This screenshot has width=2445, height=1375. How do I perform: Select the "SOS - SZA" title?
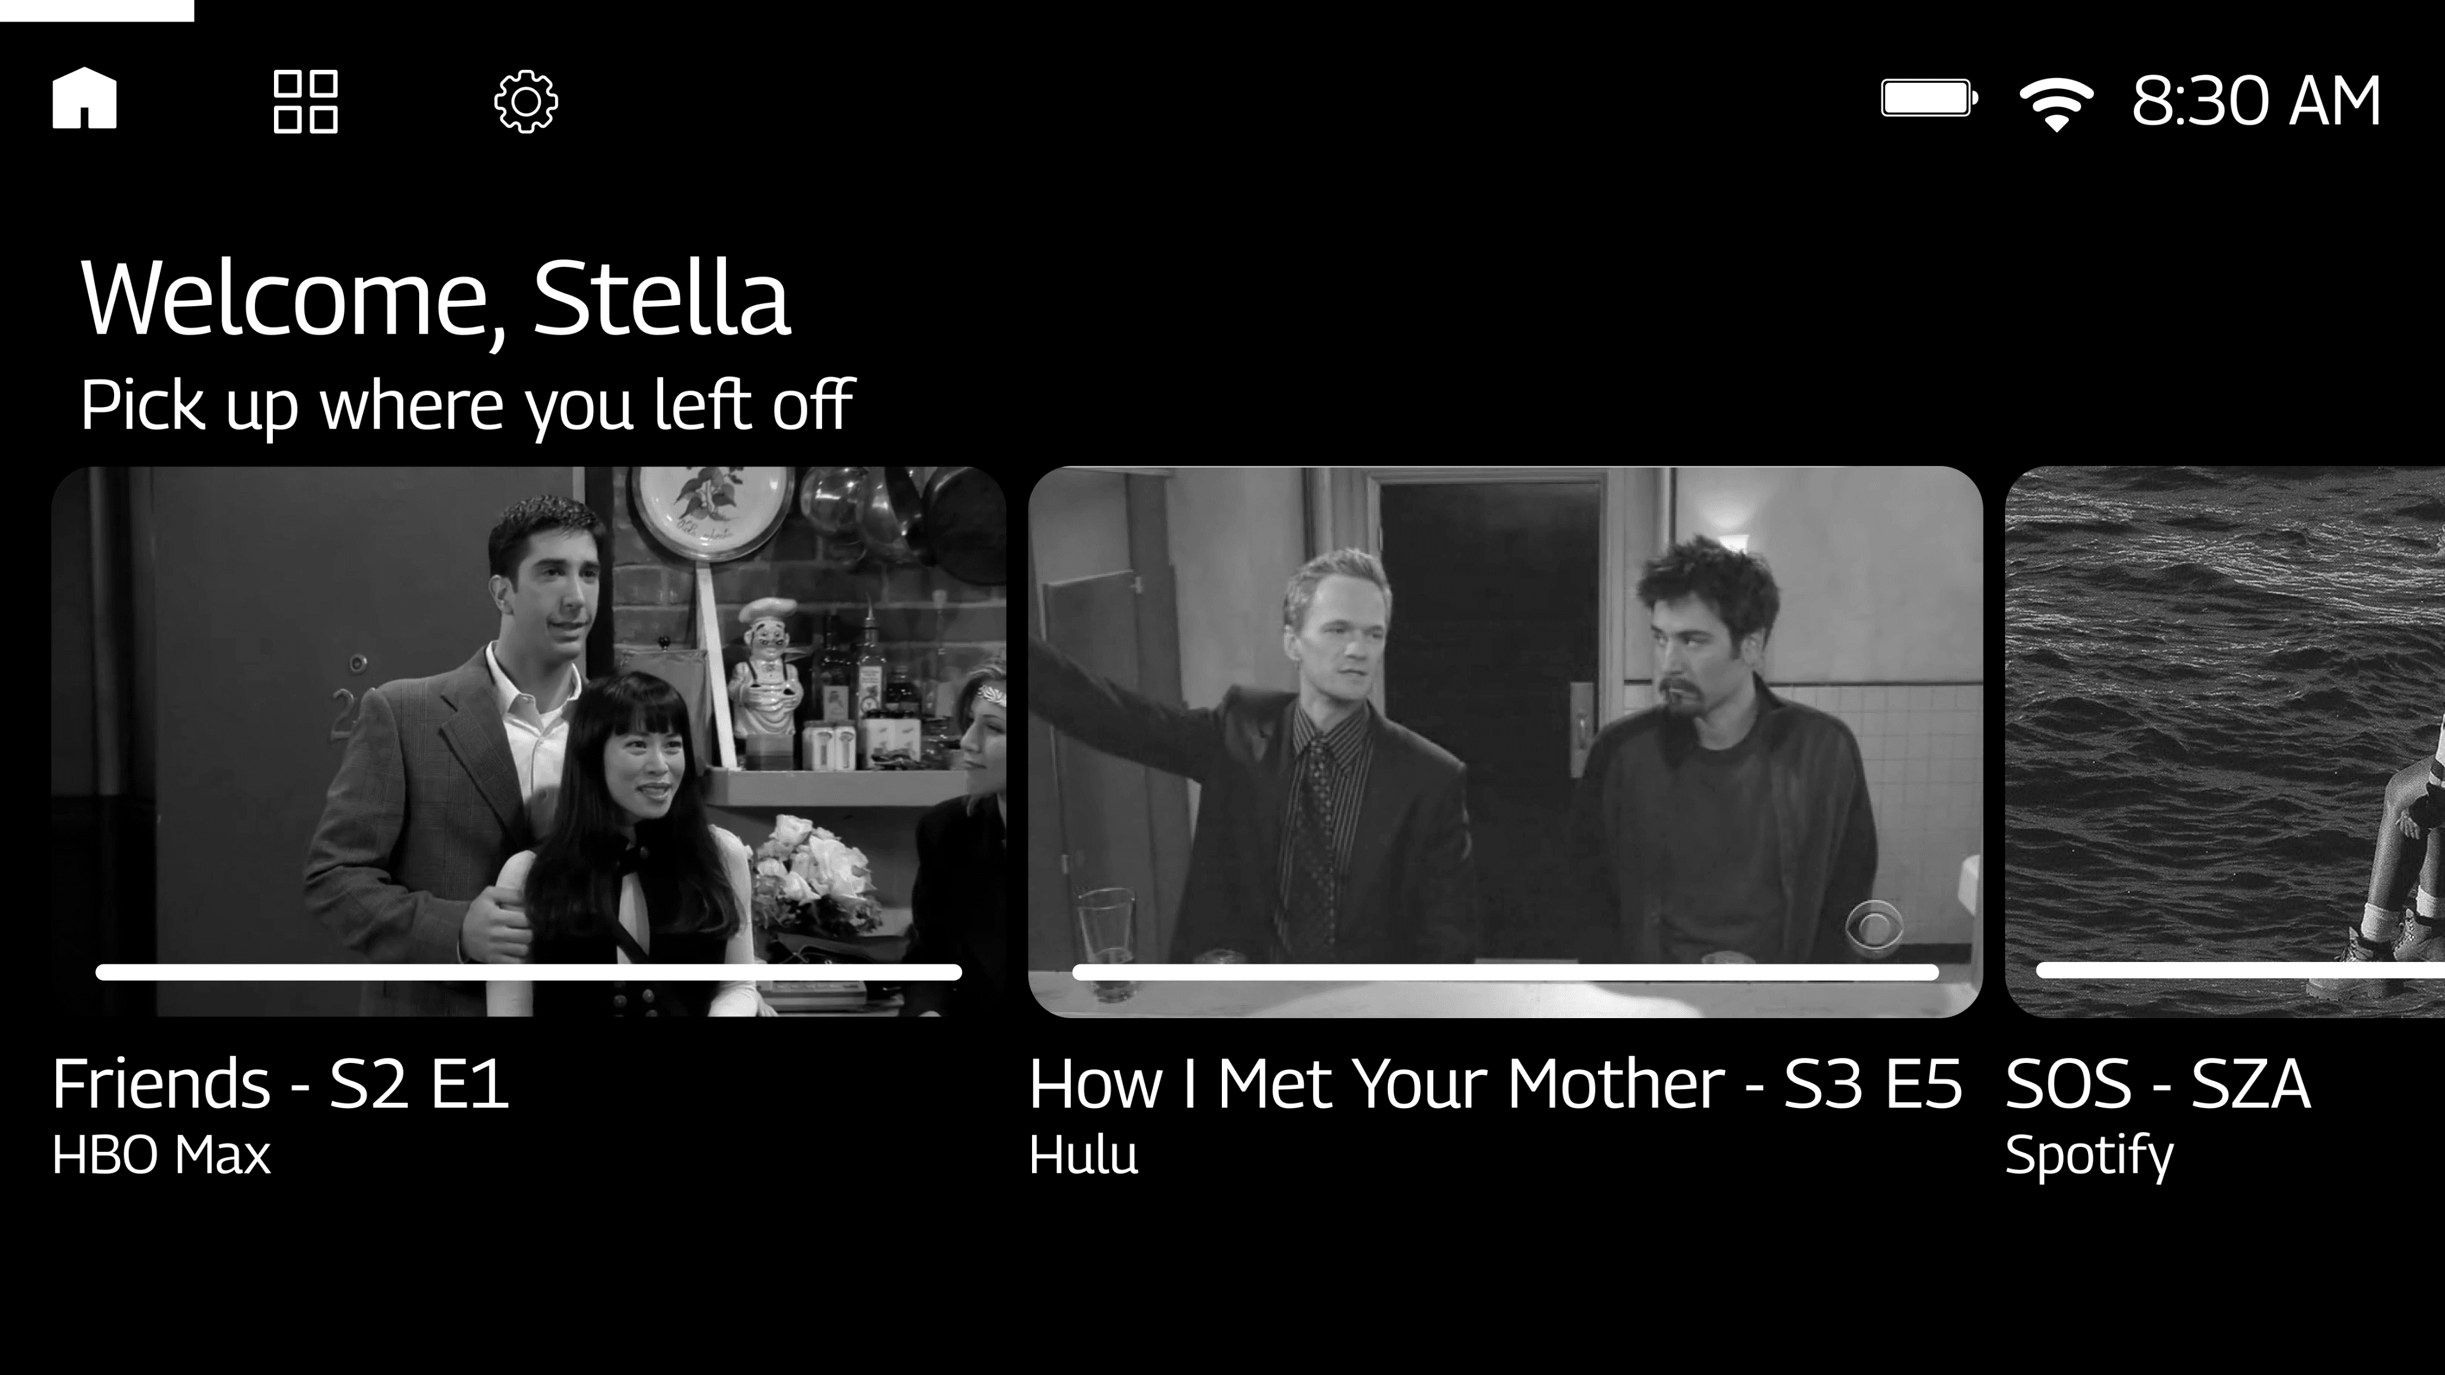click(2157, 1084)
